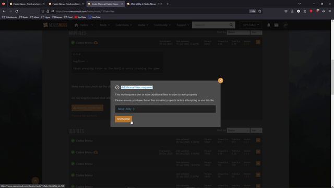Close the Codex Menu browser tab
This screenshot has width=334, height=188.
[x=122, y=4]
